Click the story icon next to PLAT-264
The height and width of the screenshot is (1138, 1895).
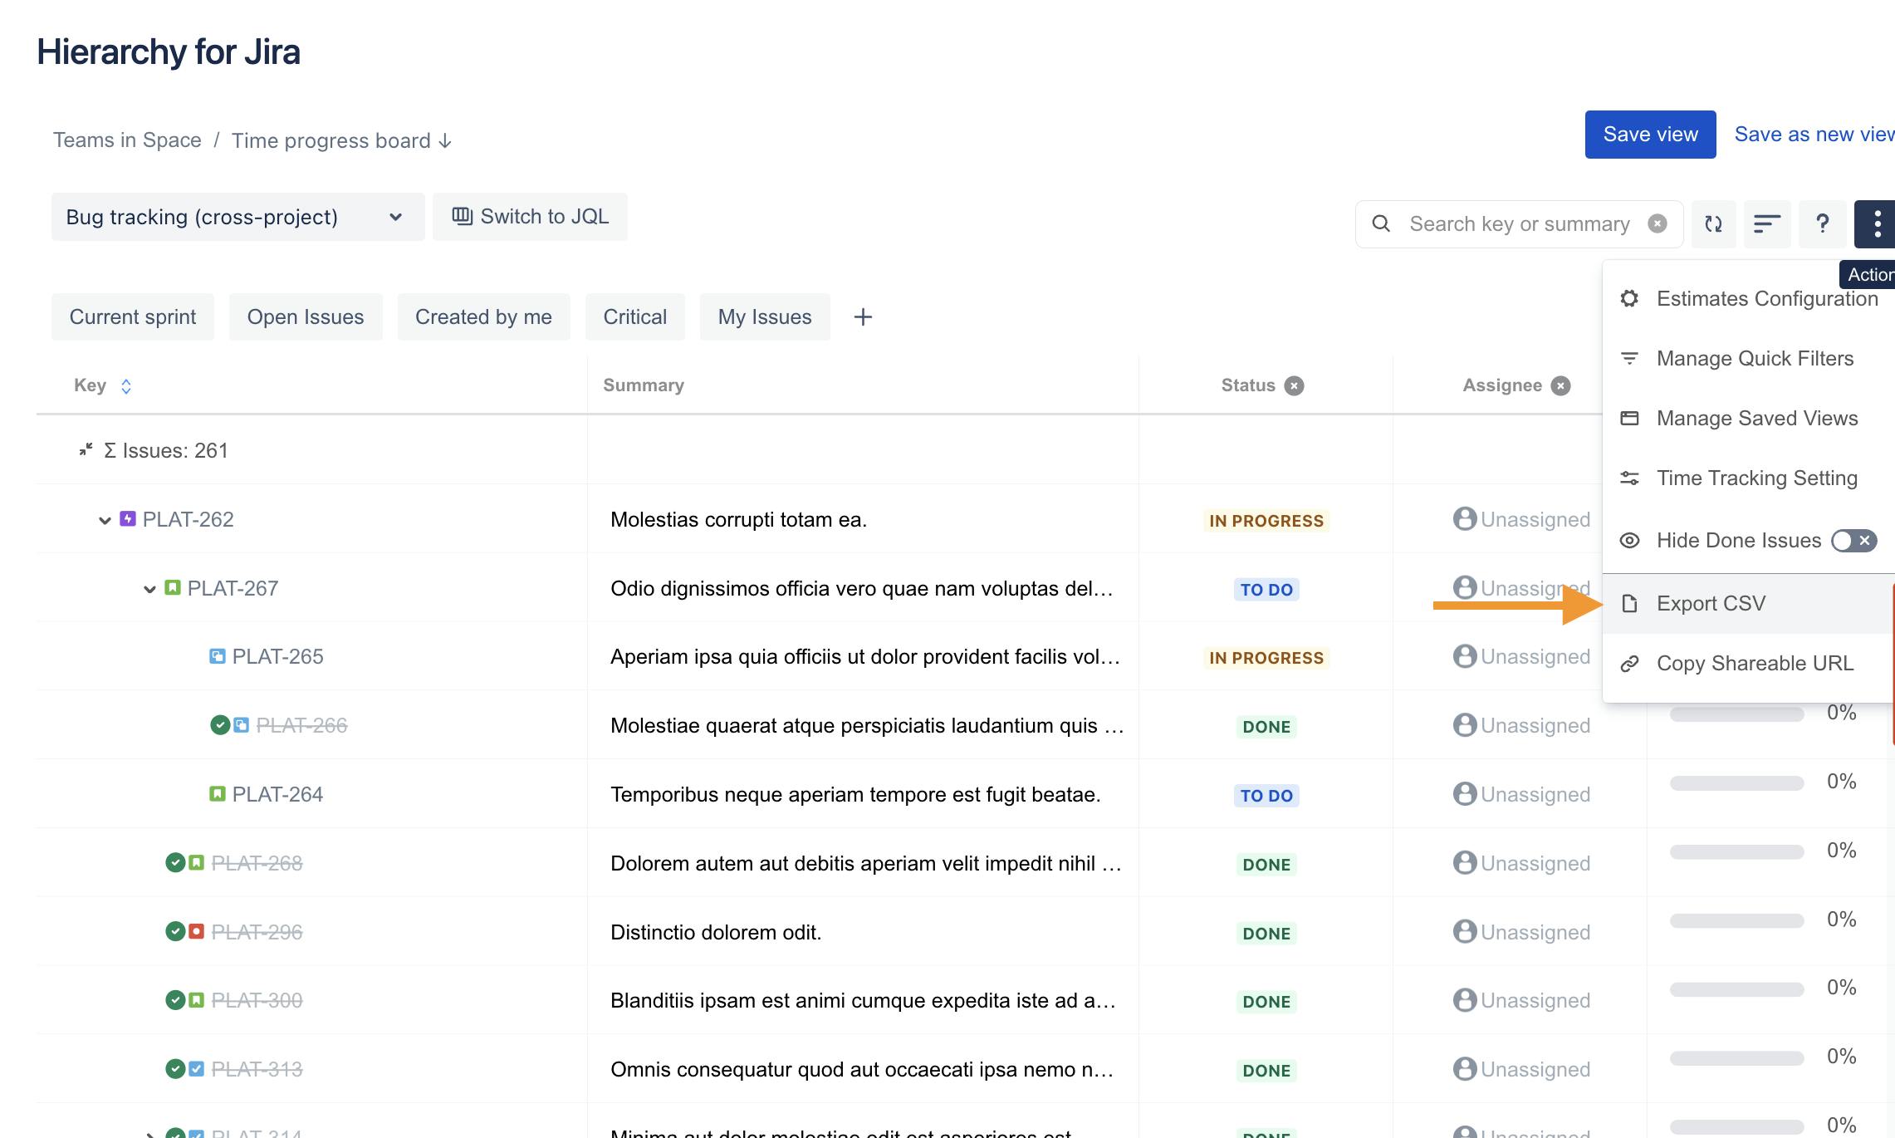218,794
